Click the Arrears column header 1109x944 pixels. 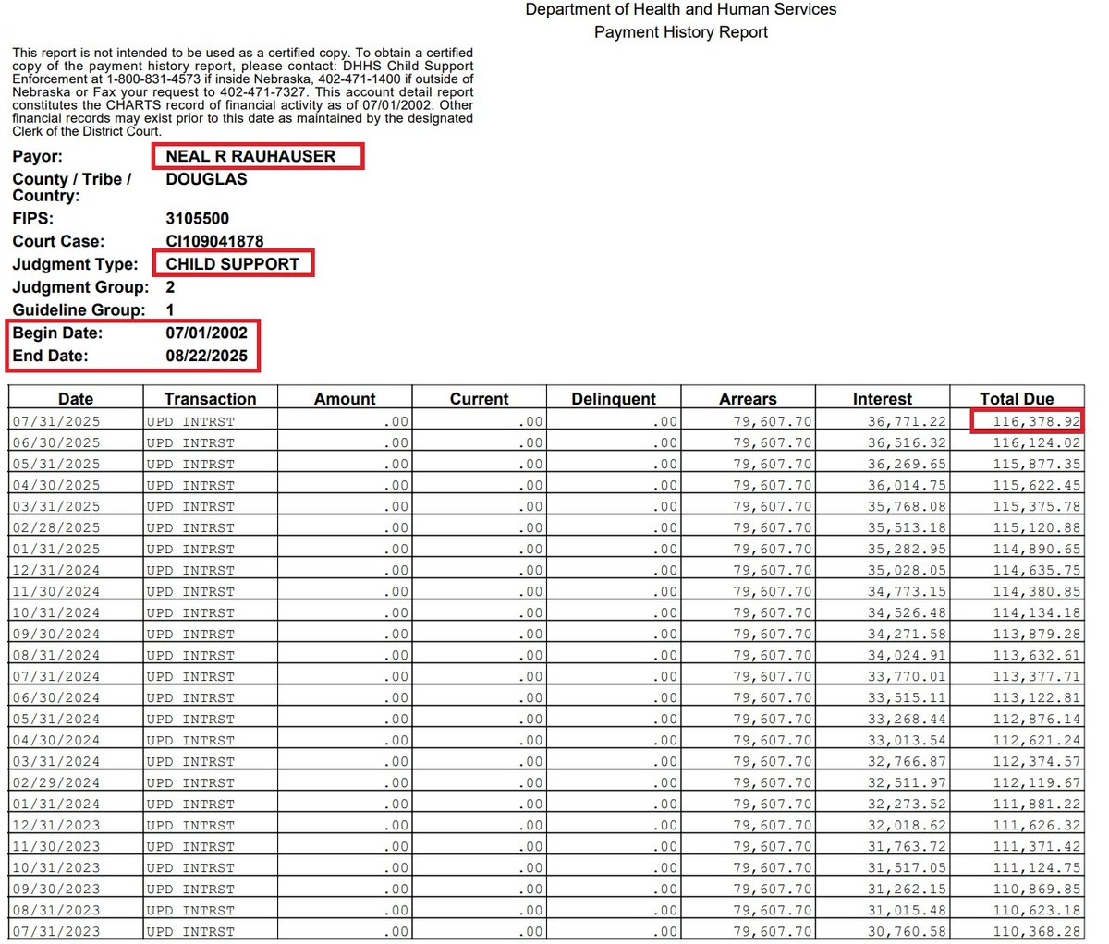tap(748, 398)
